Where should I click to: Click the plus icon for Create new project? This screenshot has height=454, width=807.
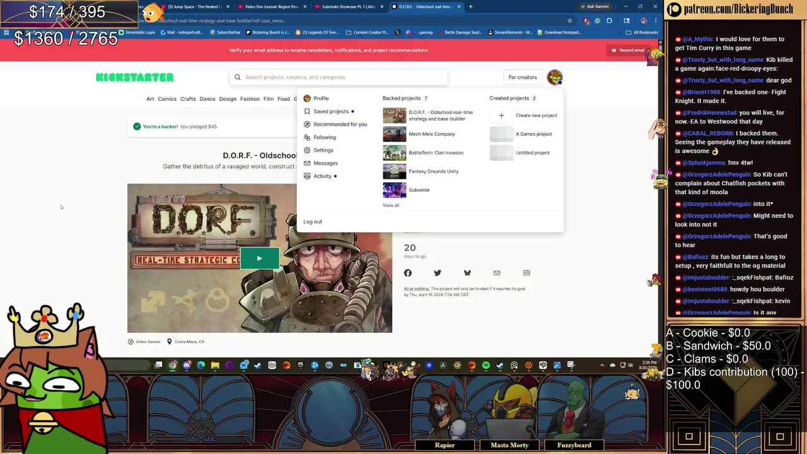[501, 115]
